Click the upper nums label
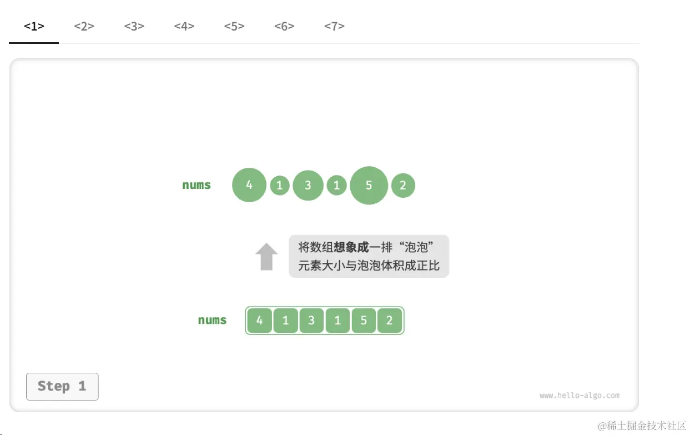The height and width of the screenshot is (435, 690). [x=197, y=185]
